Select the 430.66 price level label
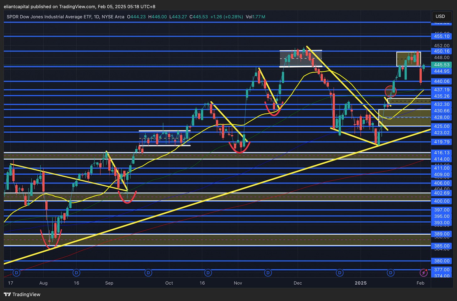The image size is (457, 301). tap(442, 111)
